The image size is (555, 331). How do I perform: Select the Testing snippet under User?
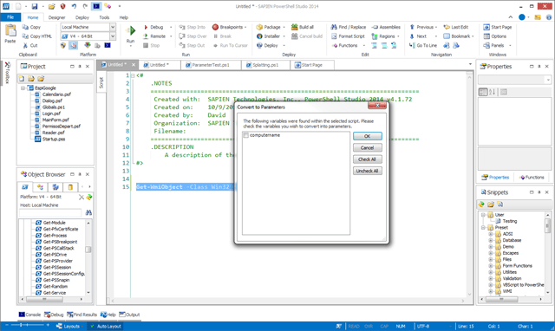click(x=510, y=221)
